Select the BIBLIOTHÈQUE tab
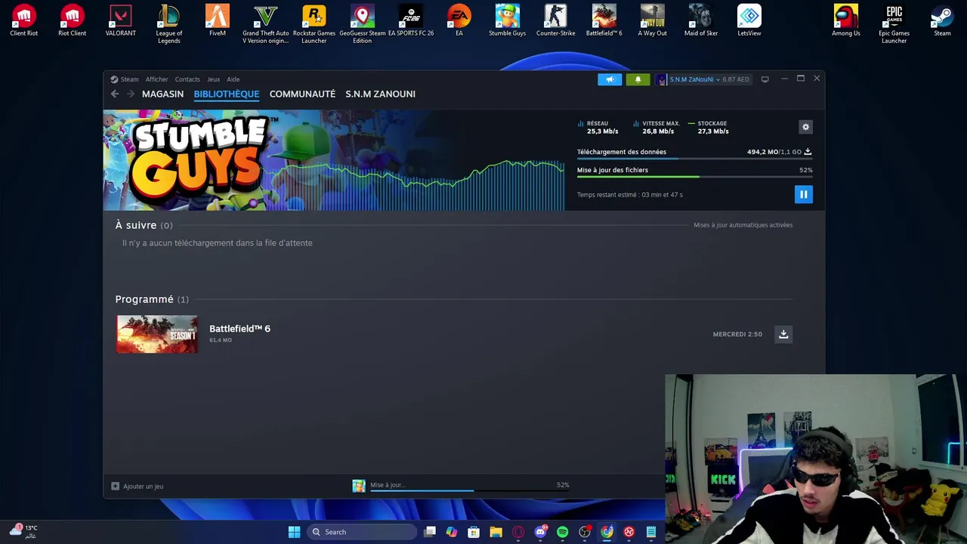Screen dimensions: 967x544 (x=227, y=94)
